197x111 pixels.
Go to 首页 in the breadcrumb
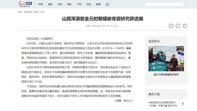(x=20, y=12)
